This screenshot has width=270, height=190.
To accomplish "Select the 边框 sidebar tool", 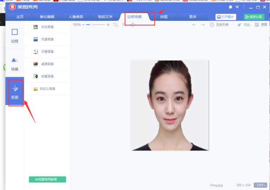I will click(15, 36).
